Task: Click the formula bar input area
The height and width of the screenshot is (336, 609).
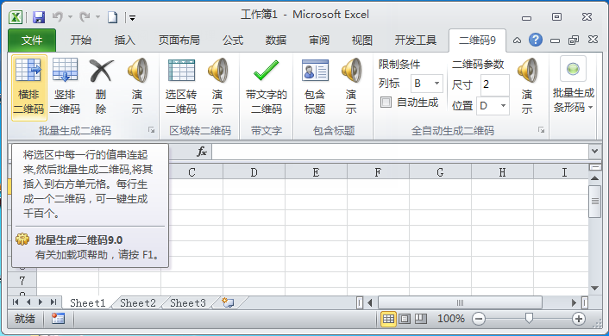Action: [400, 152]
